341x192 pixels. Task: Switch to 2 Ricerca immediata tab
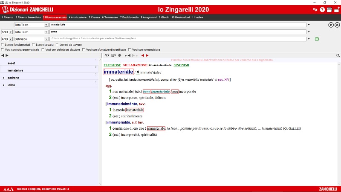[28, 17]
